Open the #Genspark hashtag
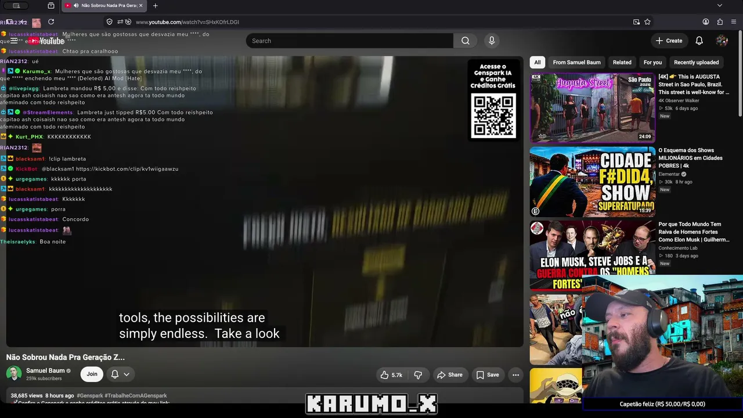This screenshot has width=743, height=418. click(x=89, y=395)
